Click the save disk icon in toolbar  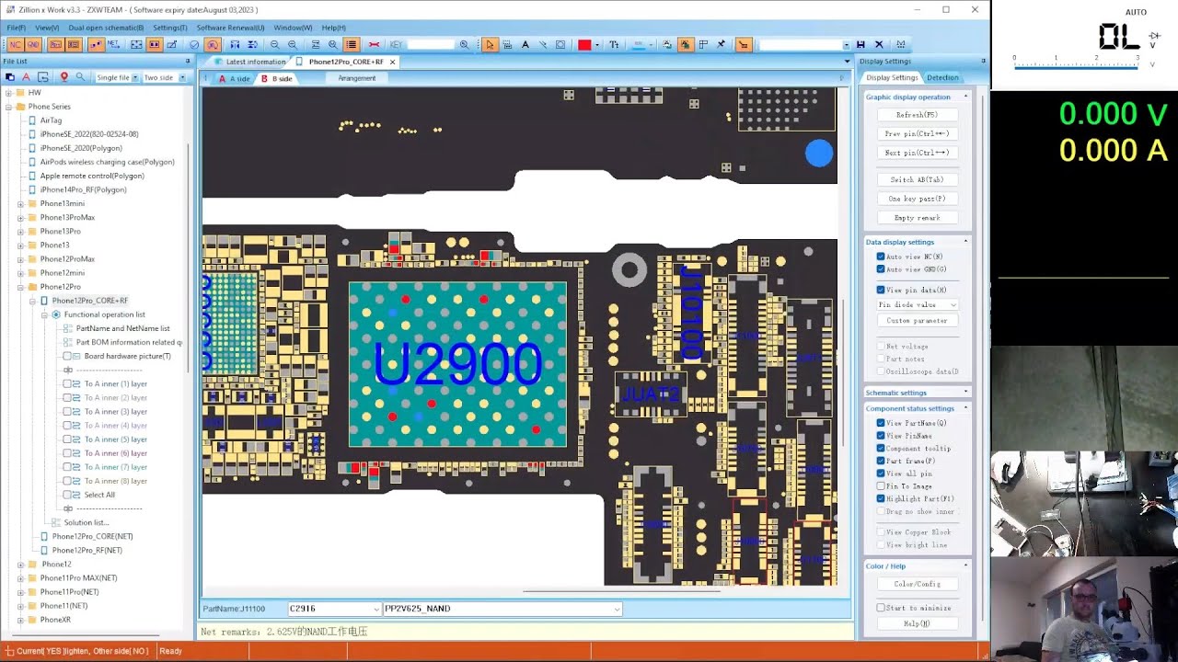click(860, 44)
